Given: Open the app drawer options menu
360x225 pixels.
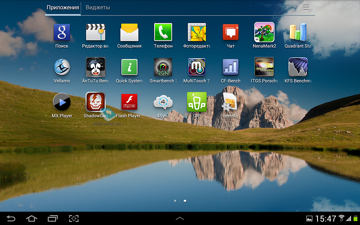Looking at the screenshot, I should click(307, 8).
